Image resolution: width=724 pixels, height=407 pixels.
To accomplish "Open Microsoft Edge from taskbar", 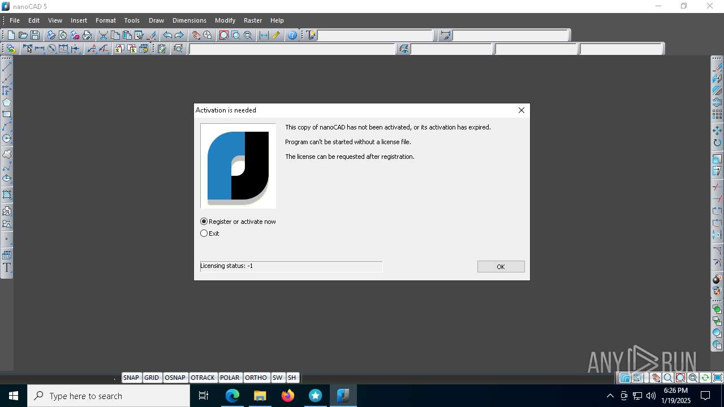I will (232, 396).
